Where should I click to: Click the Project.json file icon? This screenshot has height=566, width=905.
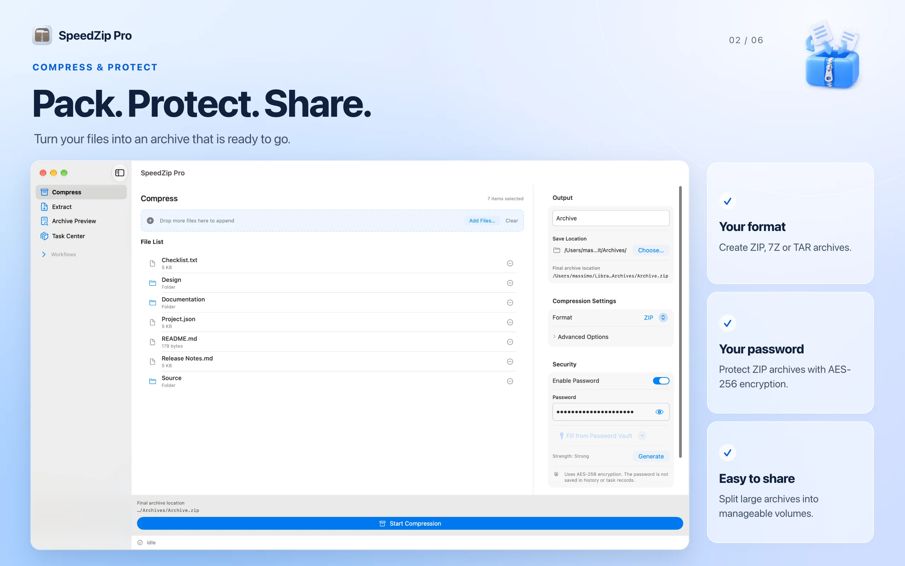pyautogui.click(x=153, y=322)
